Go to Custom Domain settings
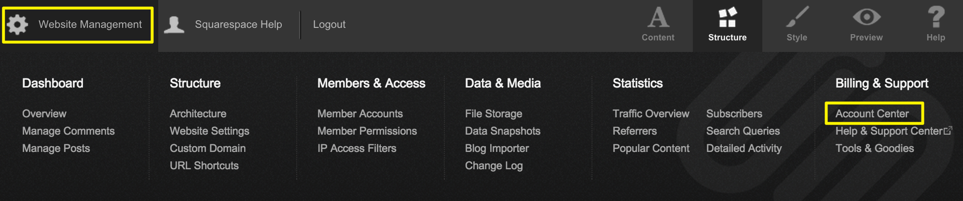 point(207,148)
